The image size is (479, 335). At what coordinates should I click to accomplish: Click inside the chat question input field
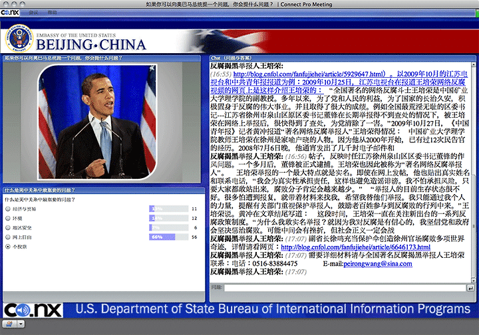tap(345, 288)
